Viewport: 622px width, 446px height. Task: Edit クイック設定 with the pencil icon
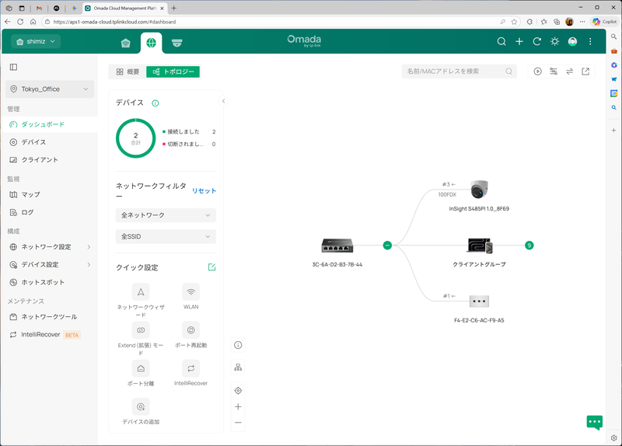pos(211,267)
